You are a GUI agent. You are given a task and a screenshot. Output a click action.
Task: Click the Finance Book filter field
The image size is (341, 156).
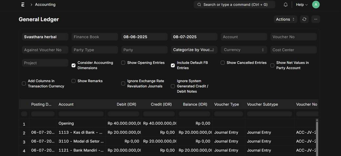95,37
